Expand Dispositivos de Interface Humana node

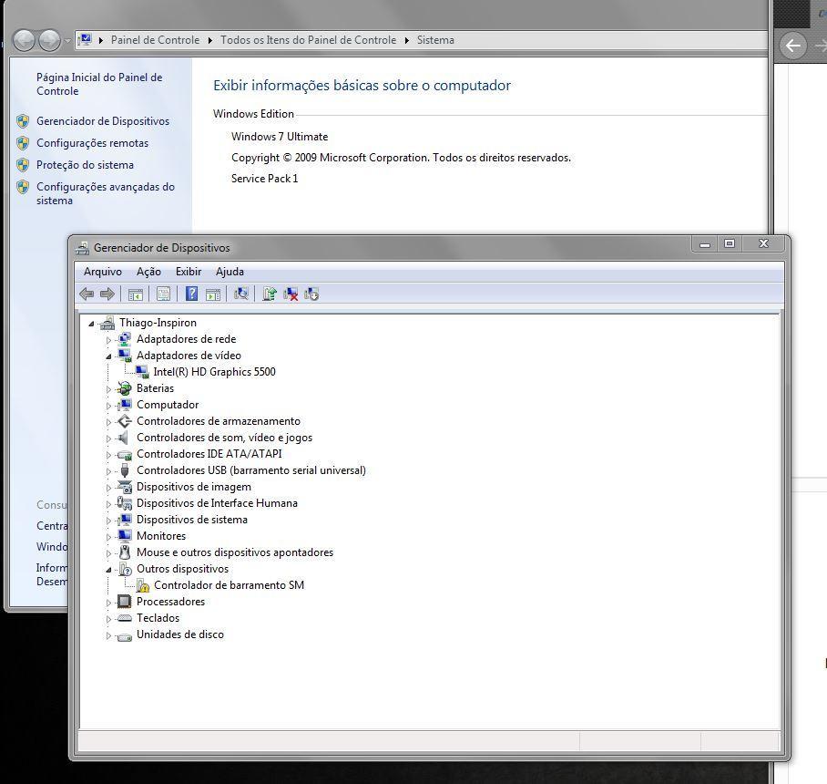[x=108, y=503]
